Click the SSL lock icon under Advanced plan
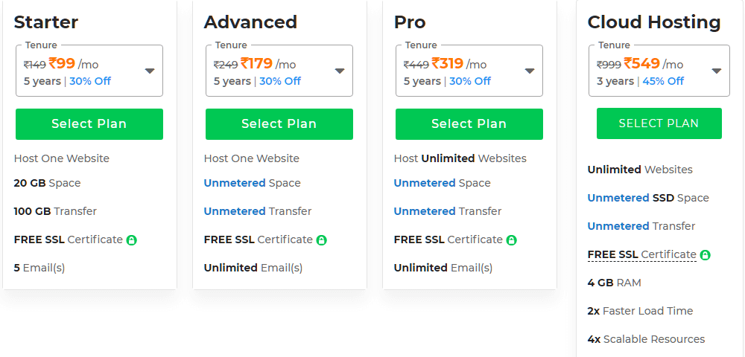This screenshot has height=357, width=745. 322,240
